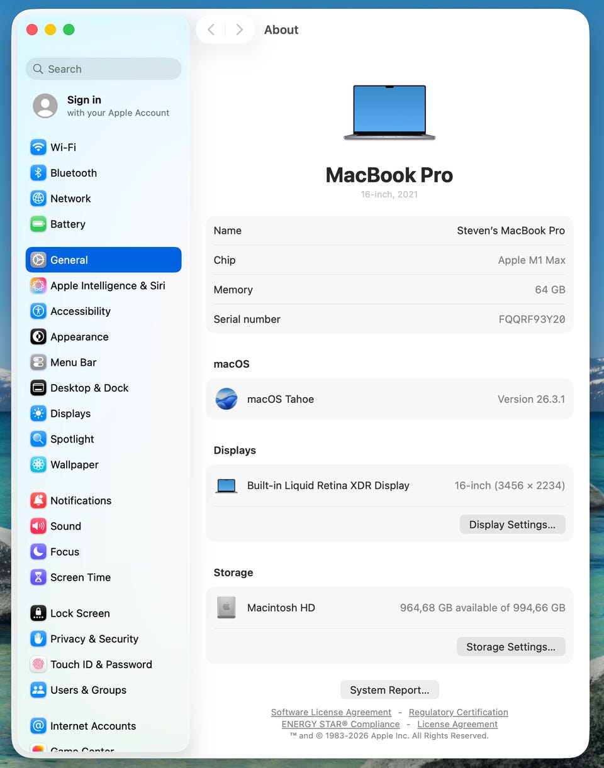The width and height of the screenshot is (604, 768).
Task: Click the Apple M1 Max chip value
Action: [x=532, y=260]
